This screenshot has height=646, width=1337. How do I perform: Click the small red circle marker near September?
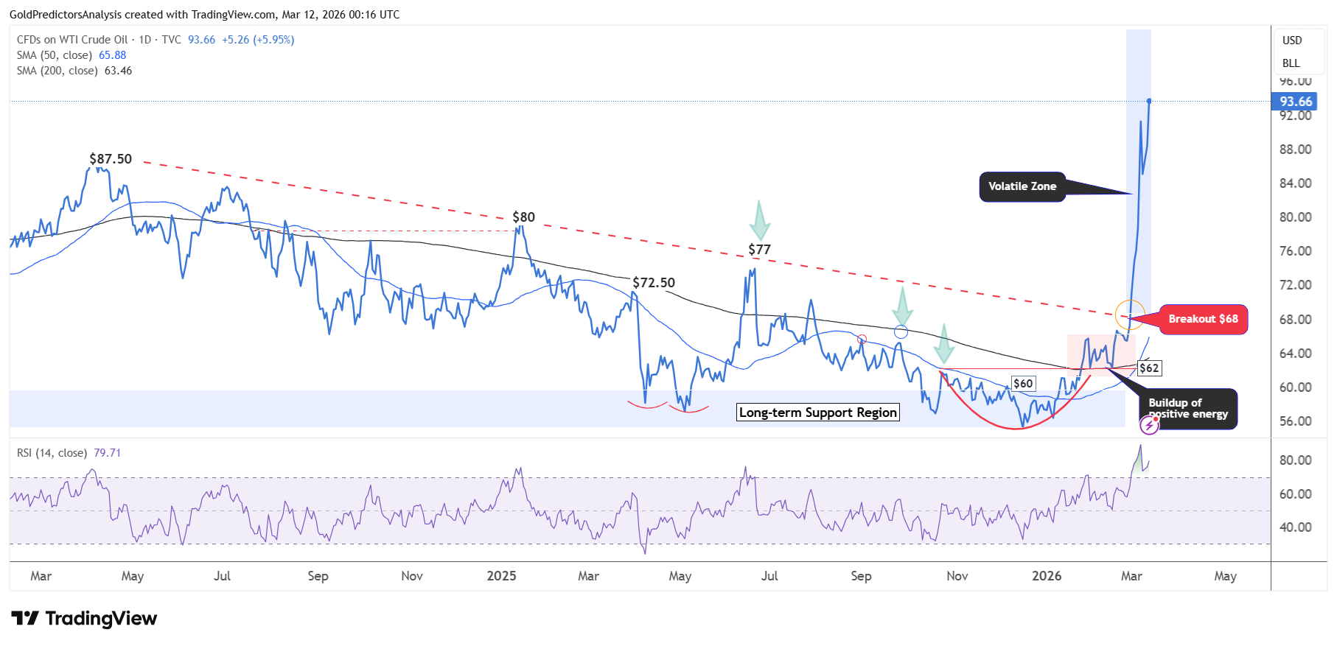[862, 339]
